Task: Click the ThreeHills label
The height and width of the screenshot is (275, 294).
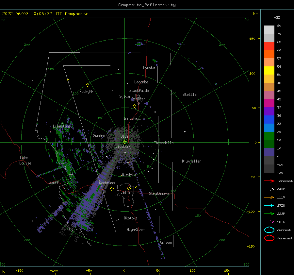Action: coord(164,143)
